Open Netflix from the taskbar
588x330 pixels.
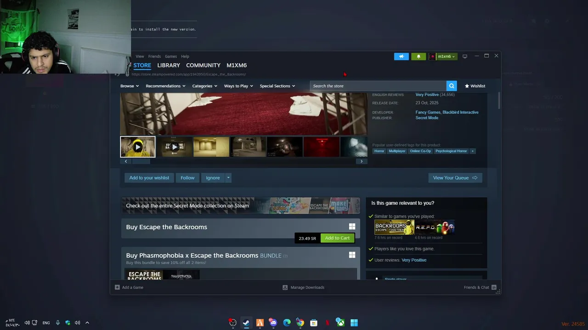(x=327, y=323)
